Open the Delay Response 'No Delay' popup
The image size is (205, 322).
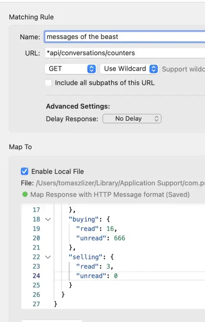(132, 119)
